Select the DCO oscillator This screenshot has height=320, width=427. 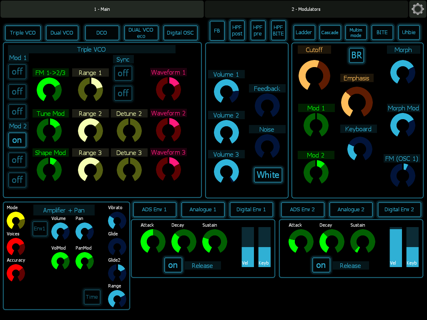[x=102, y=32]
